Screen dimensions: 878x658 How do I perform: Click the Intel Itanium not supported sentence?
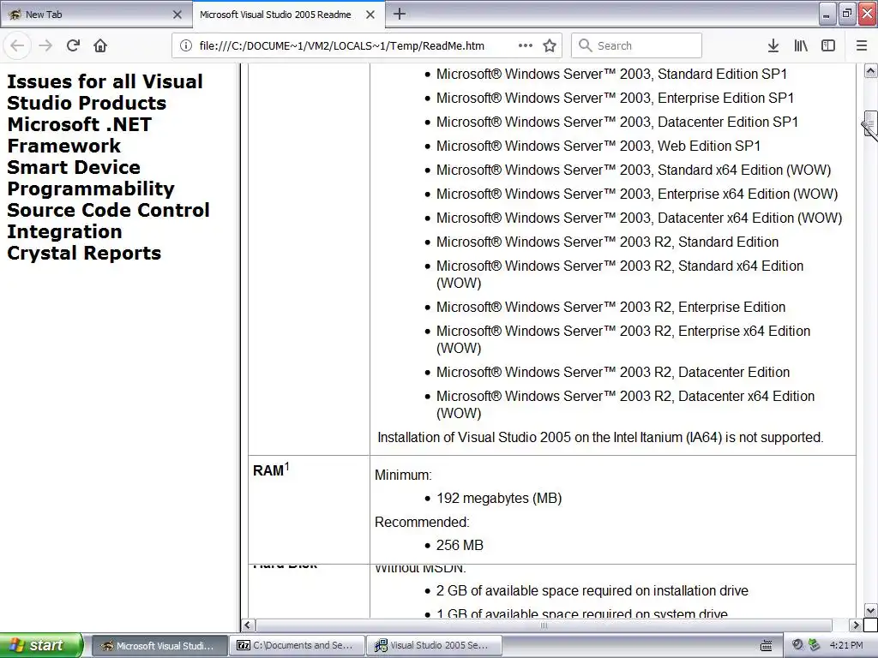coord(600,437)
